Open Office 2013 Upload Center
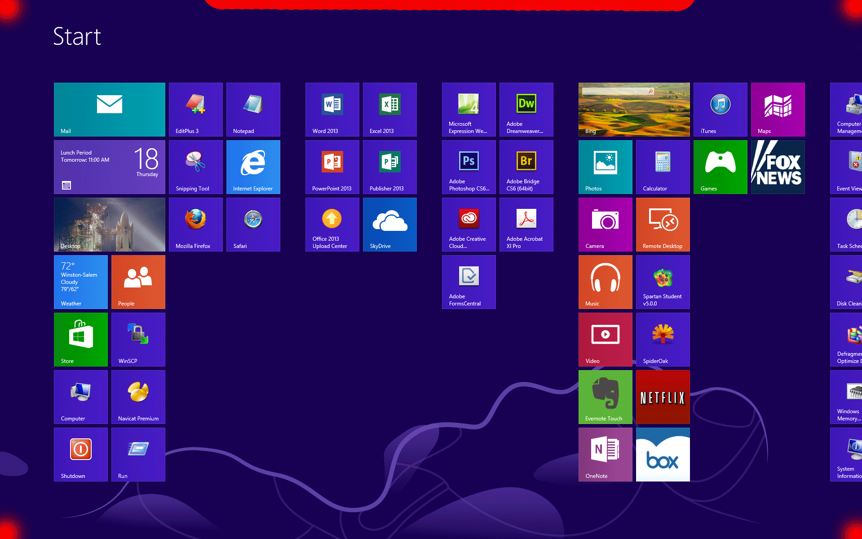 (332, 225)
